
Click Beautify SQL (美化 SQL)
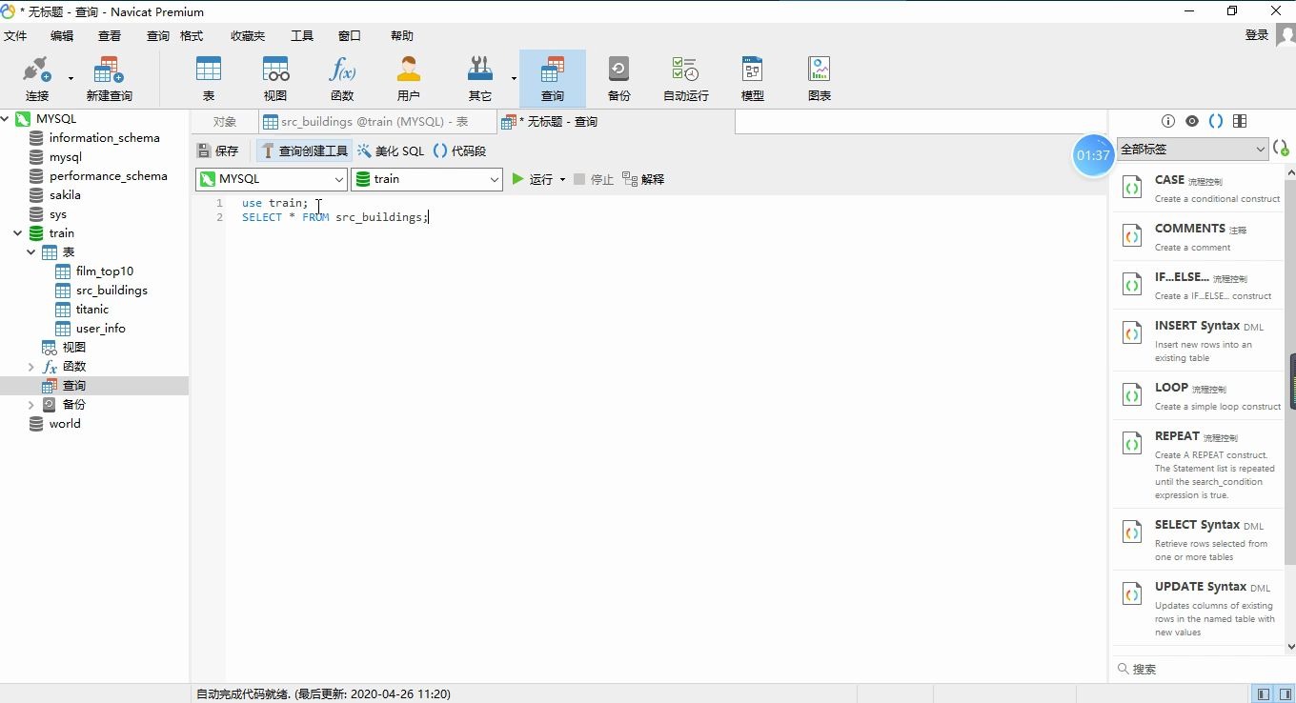391,151
